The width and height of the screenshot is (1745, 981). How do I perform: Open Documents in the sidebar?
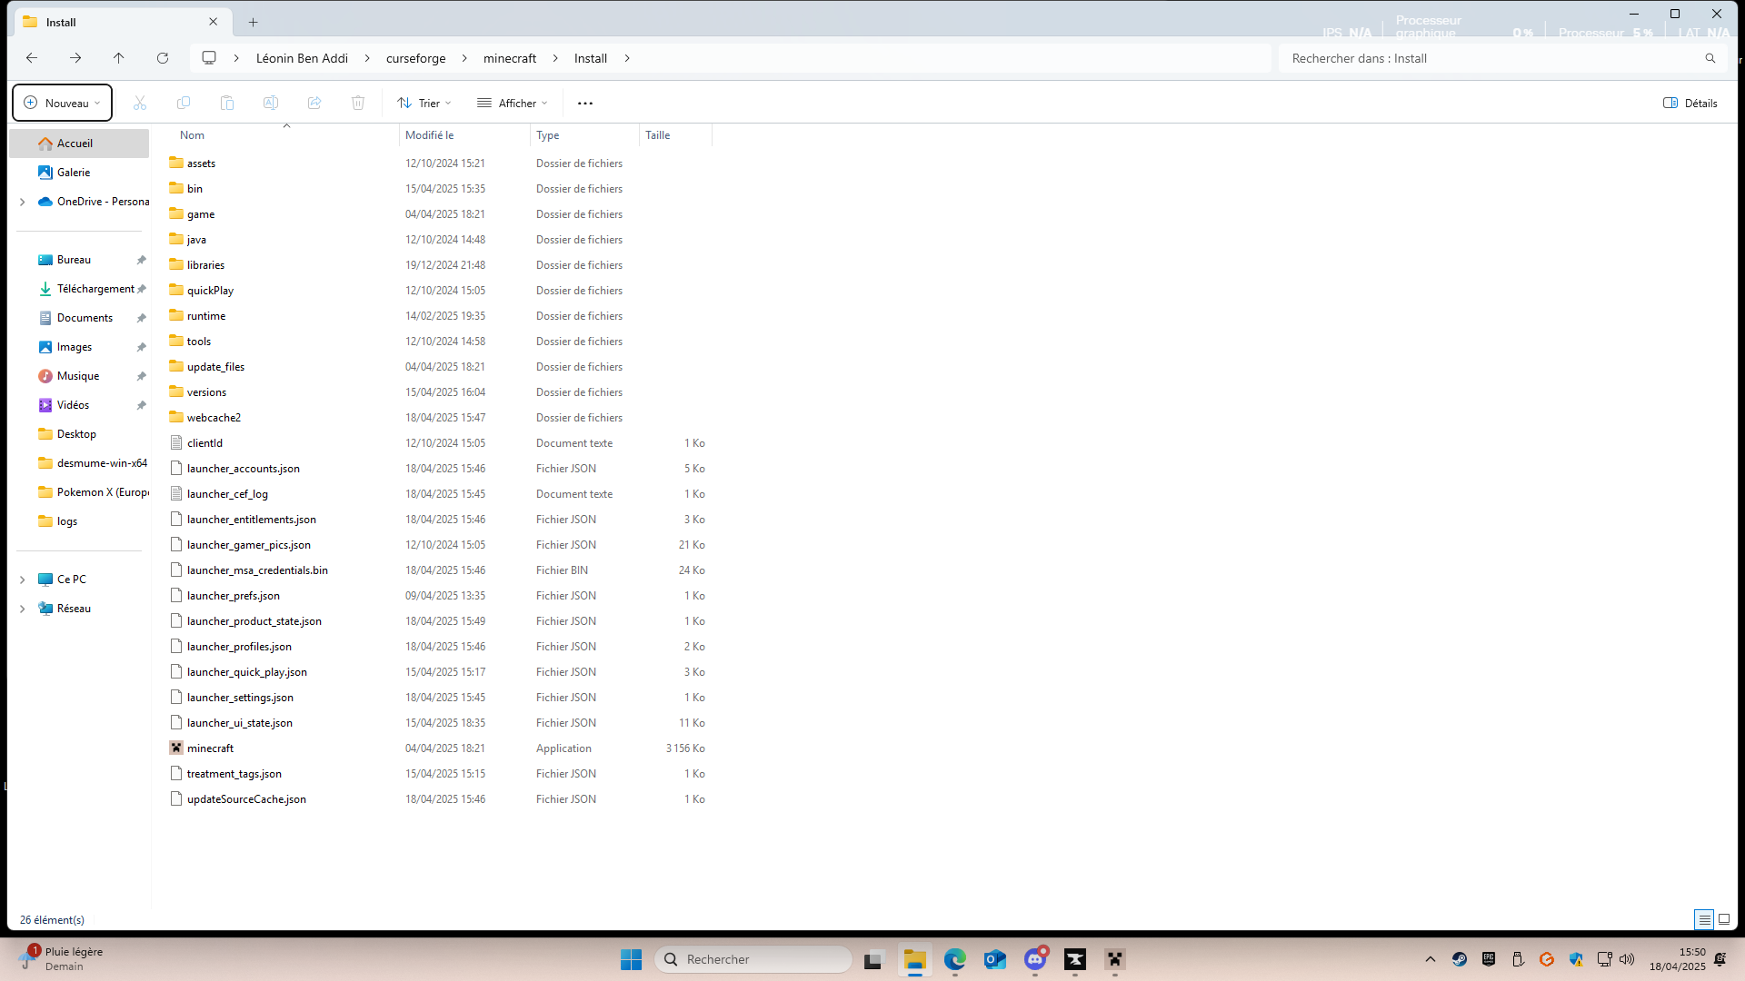[x=79, y=318]
